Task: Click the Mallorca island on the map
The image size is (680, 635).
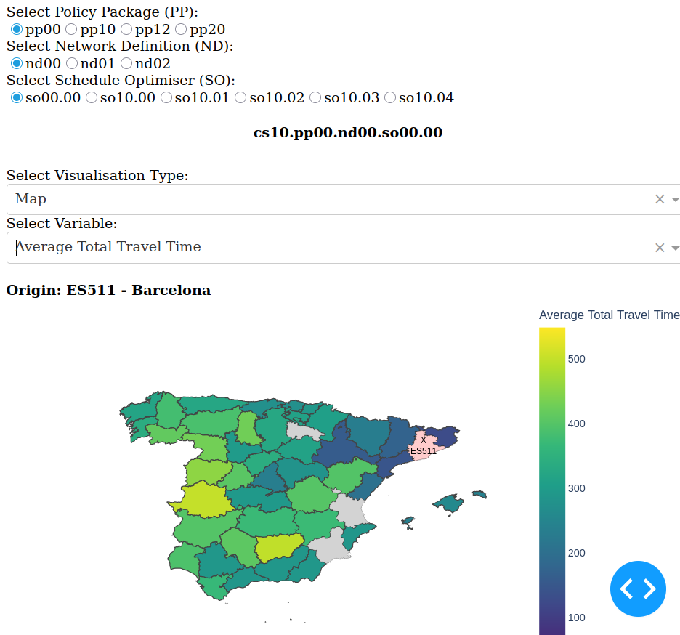Action: tap(448, 503)
